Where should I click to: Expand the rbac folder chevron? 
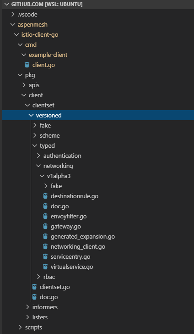pos(38,277)
